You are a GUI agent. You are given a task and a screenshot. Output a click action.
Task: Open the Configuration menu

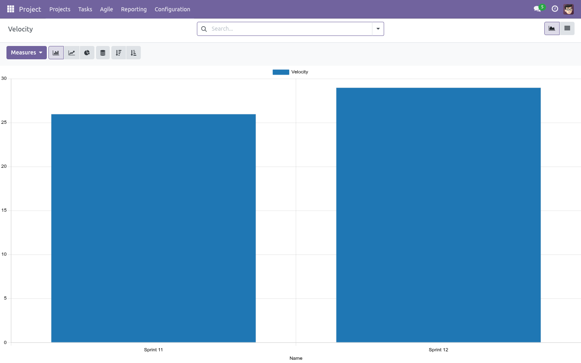point(172,9)
